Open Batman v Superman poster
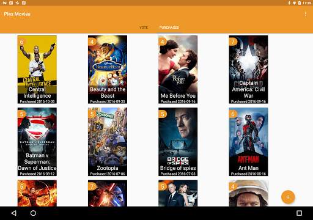Viewport: 313px width, 220px height. [x=37, y=142]
